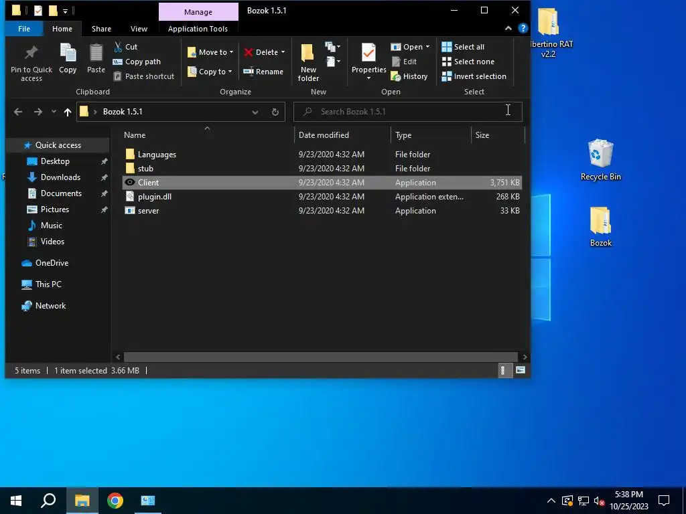Open Downloads in navigation pane

point(60,177)
